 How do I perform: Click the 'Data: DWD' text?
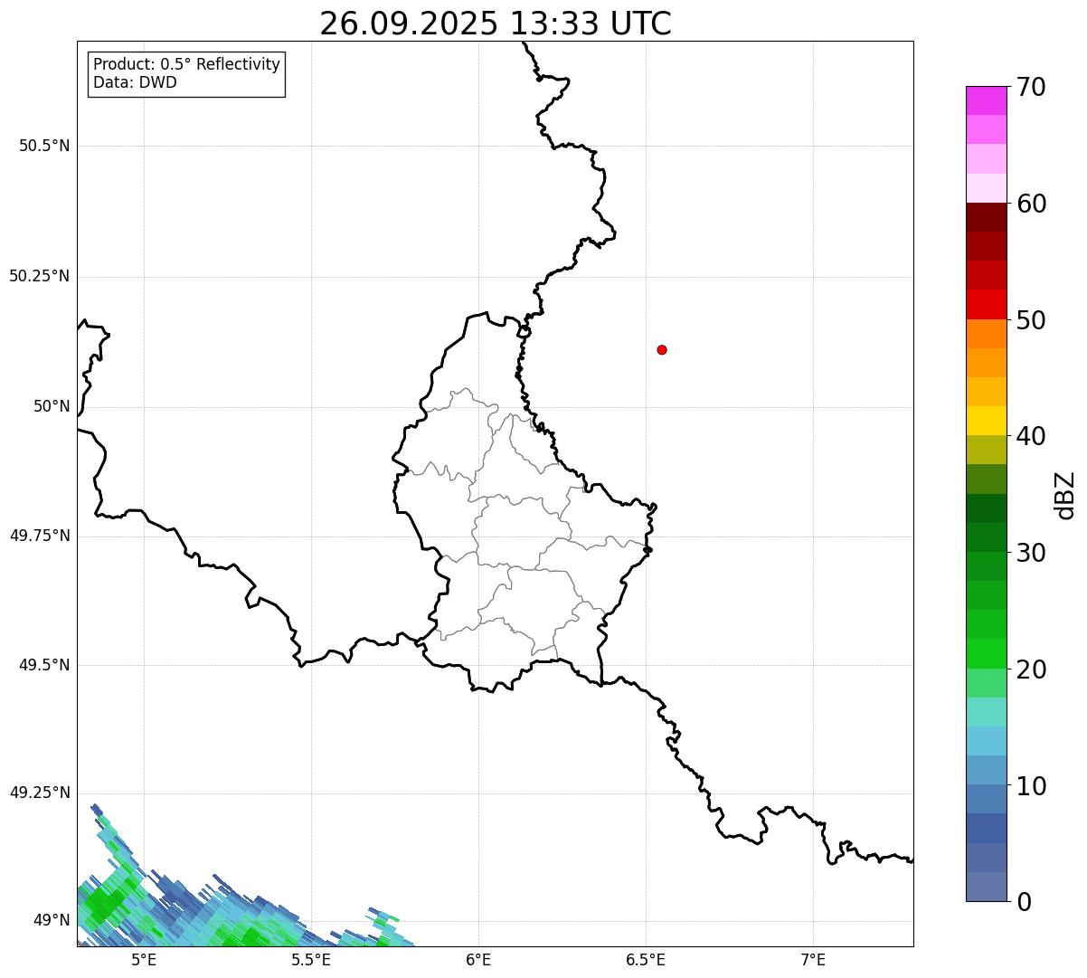coord(136,83)
